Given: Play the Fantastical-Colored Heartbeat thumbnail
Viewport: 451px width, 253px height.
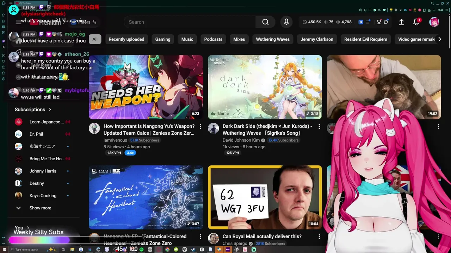Looking at the screenshot, I should [x=146, y=197].
